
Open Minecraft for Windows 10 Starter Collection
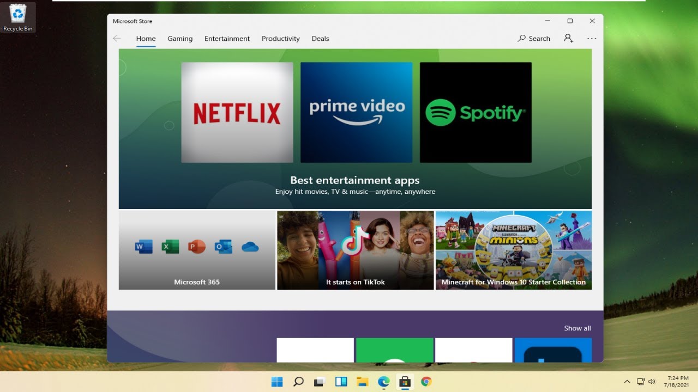(x=514, y=250)
